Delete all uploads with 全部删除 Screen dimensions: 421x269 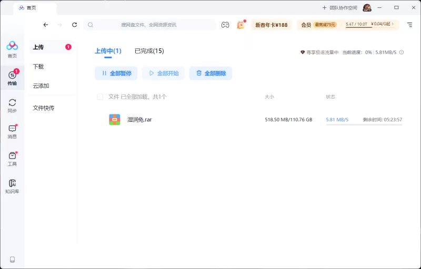pyautogui.click(x=211, y=74)
